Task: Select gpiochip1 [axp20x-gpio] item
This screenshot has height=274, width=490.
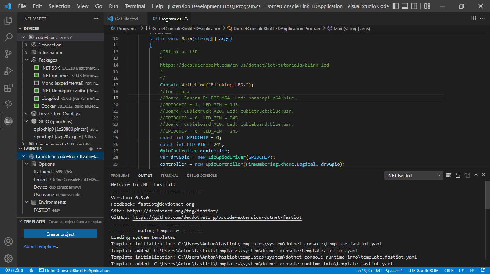Action: (66, 137)
